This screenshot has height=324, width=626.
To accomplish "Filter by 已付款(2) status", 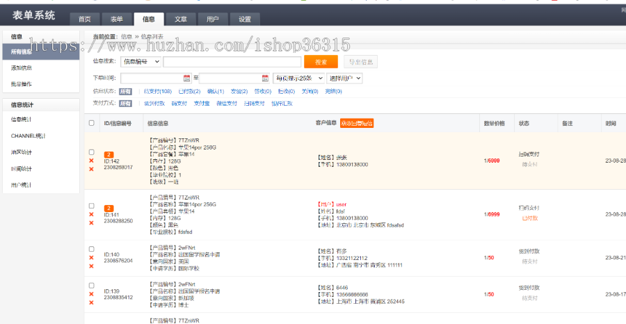I will click(189, 91).
